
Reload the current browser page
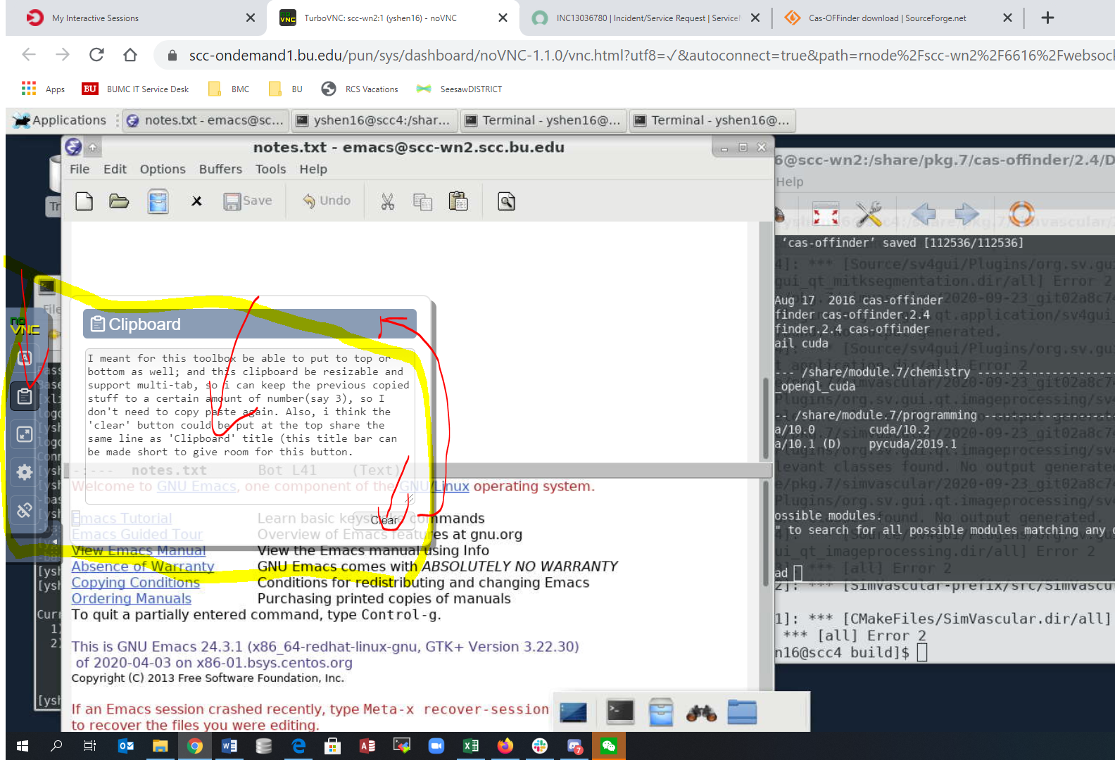pos(96,55)
